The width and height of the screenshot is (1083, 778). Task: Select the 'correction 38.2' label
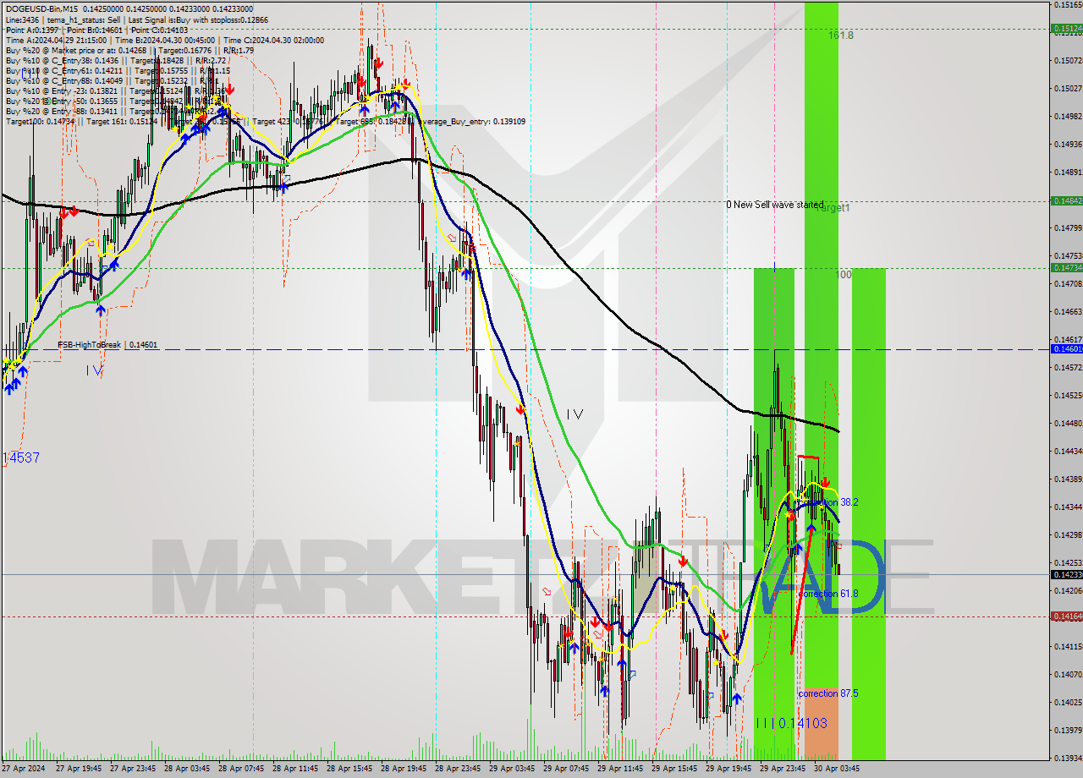tap(829, 502)
